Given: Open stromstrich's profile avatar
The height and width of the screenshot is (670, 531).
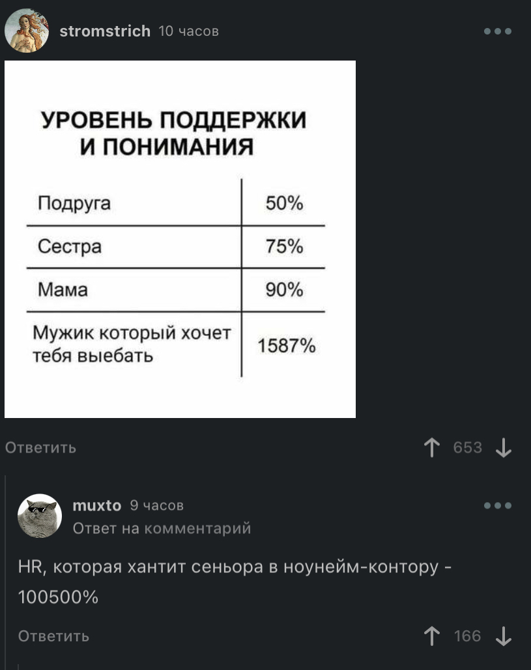Looking at the screenshot, I should 27,31.
